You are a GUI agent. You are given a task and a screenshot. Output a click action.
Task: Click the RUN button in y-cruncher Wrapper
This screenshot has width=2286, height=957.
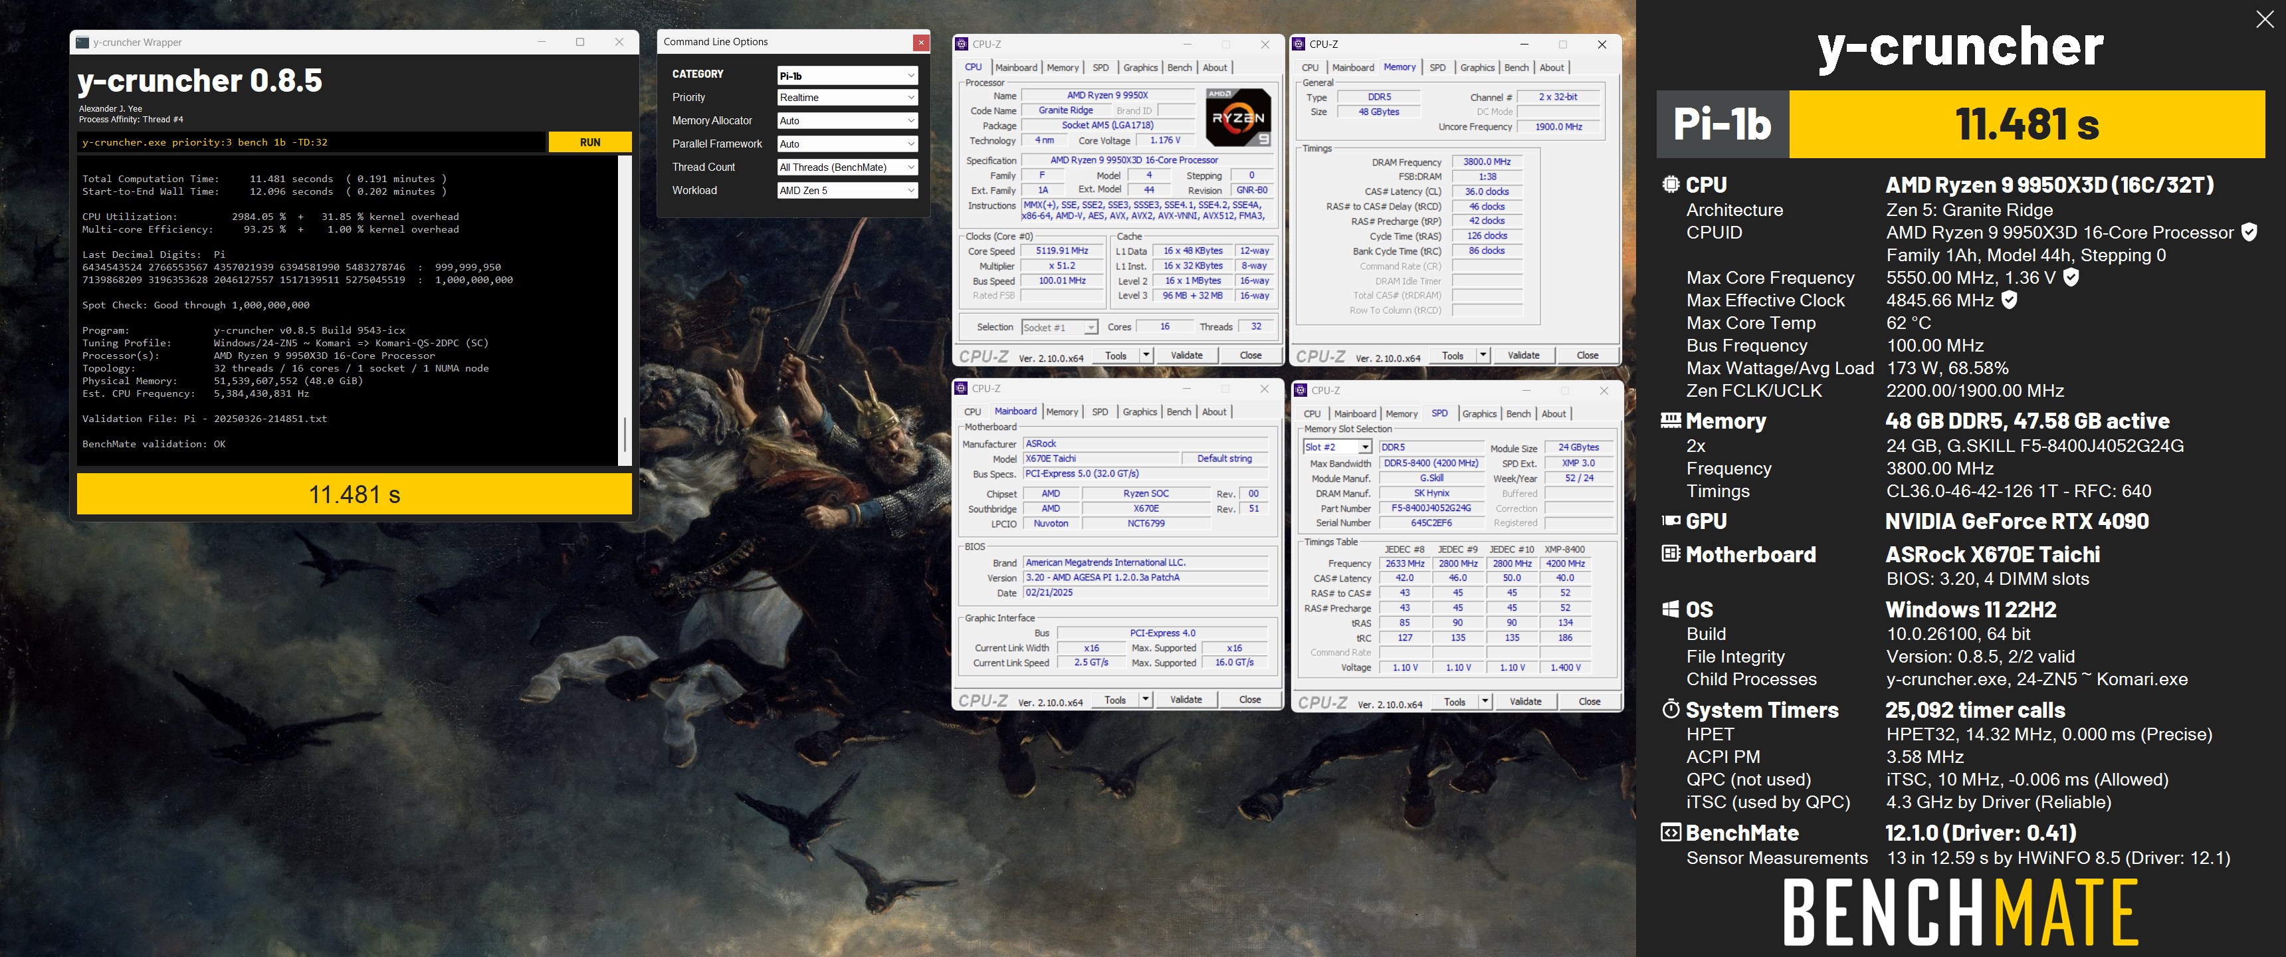[x=589, y=142]
